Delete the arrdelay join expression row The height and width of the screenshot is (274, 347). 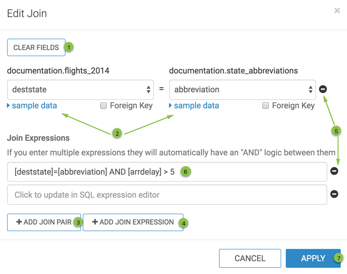point(334,171)
